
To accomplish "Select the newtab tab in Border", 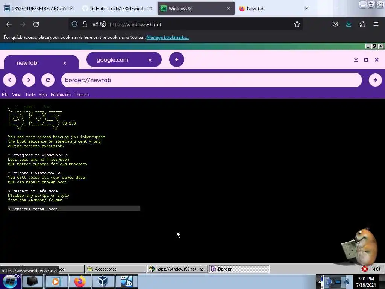I will coord(41,63).
